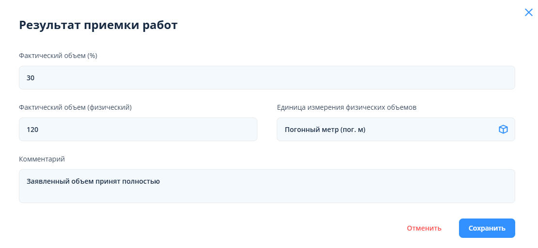Image resolution: width=538 pixels, height=248 pixels.
Task: Click the value 120 in physical volume field
Action: pos(32,130)
